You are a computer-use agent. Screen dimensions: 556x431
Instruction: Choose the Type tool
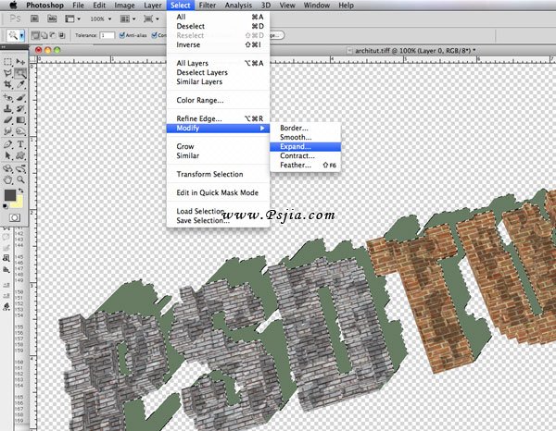(x=20, y=144)
